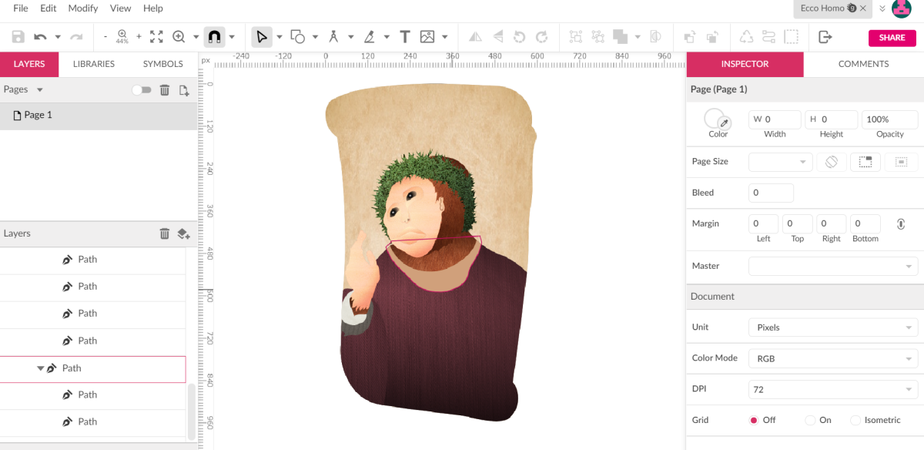Viewport: 924px width, 450px height.
Task: Click the pink SHARE button
Action: point(892,38)
